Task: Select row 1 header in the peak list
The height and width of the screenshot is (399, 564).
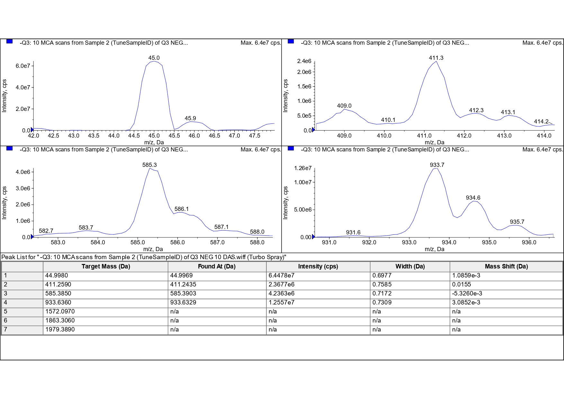Action: (x=22, y=276)
